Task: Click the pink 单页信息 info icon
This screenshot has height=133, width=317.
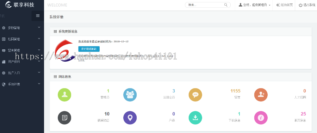Action: point(261,118)
